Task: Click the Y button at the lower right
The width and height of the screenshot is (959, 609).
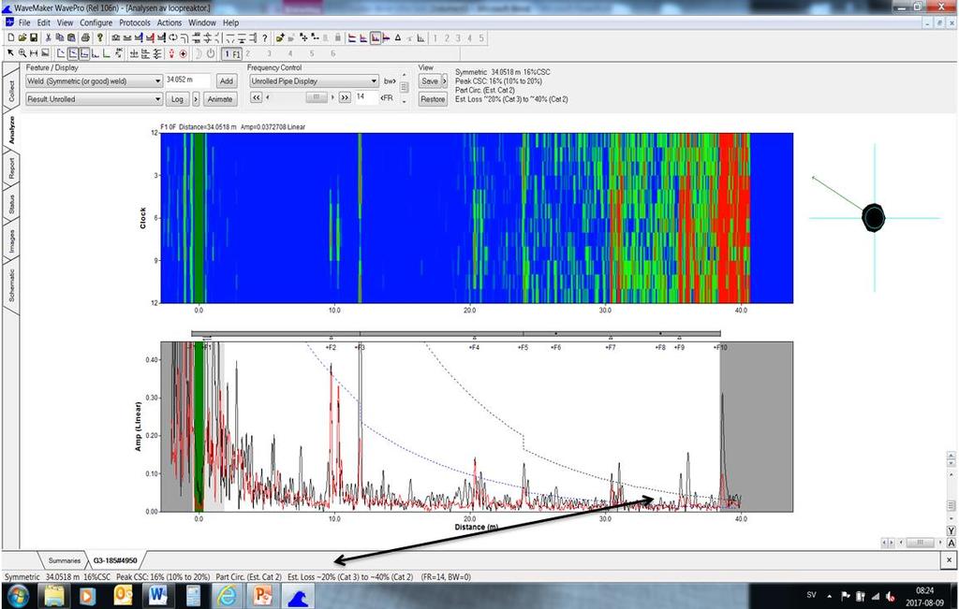Action: click(x=952, y=531)
